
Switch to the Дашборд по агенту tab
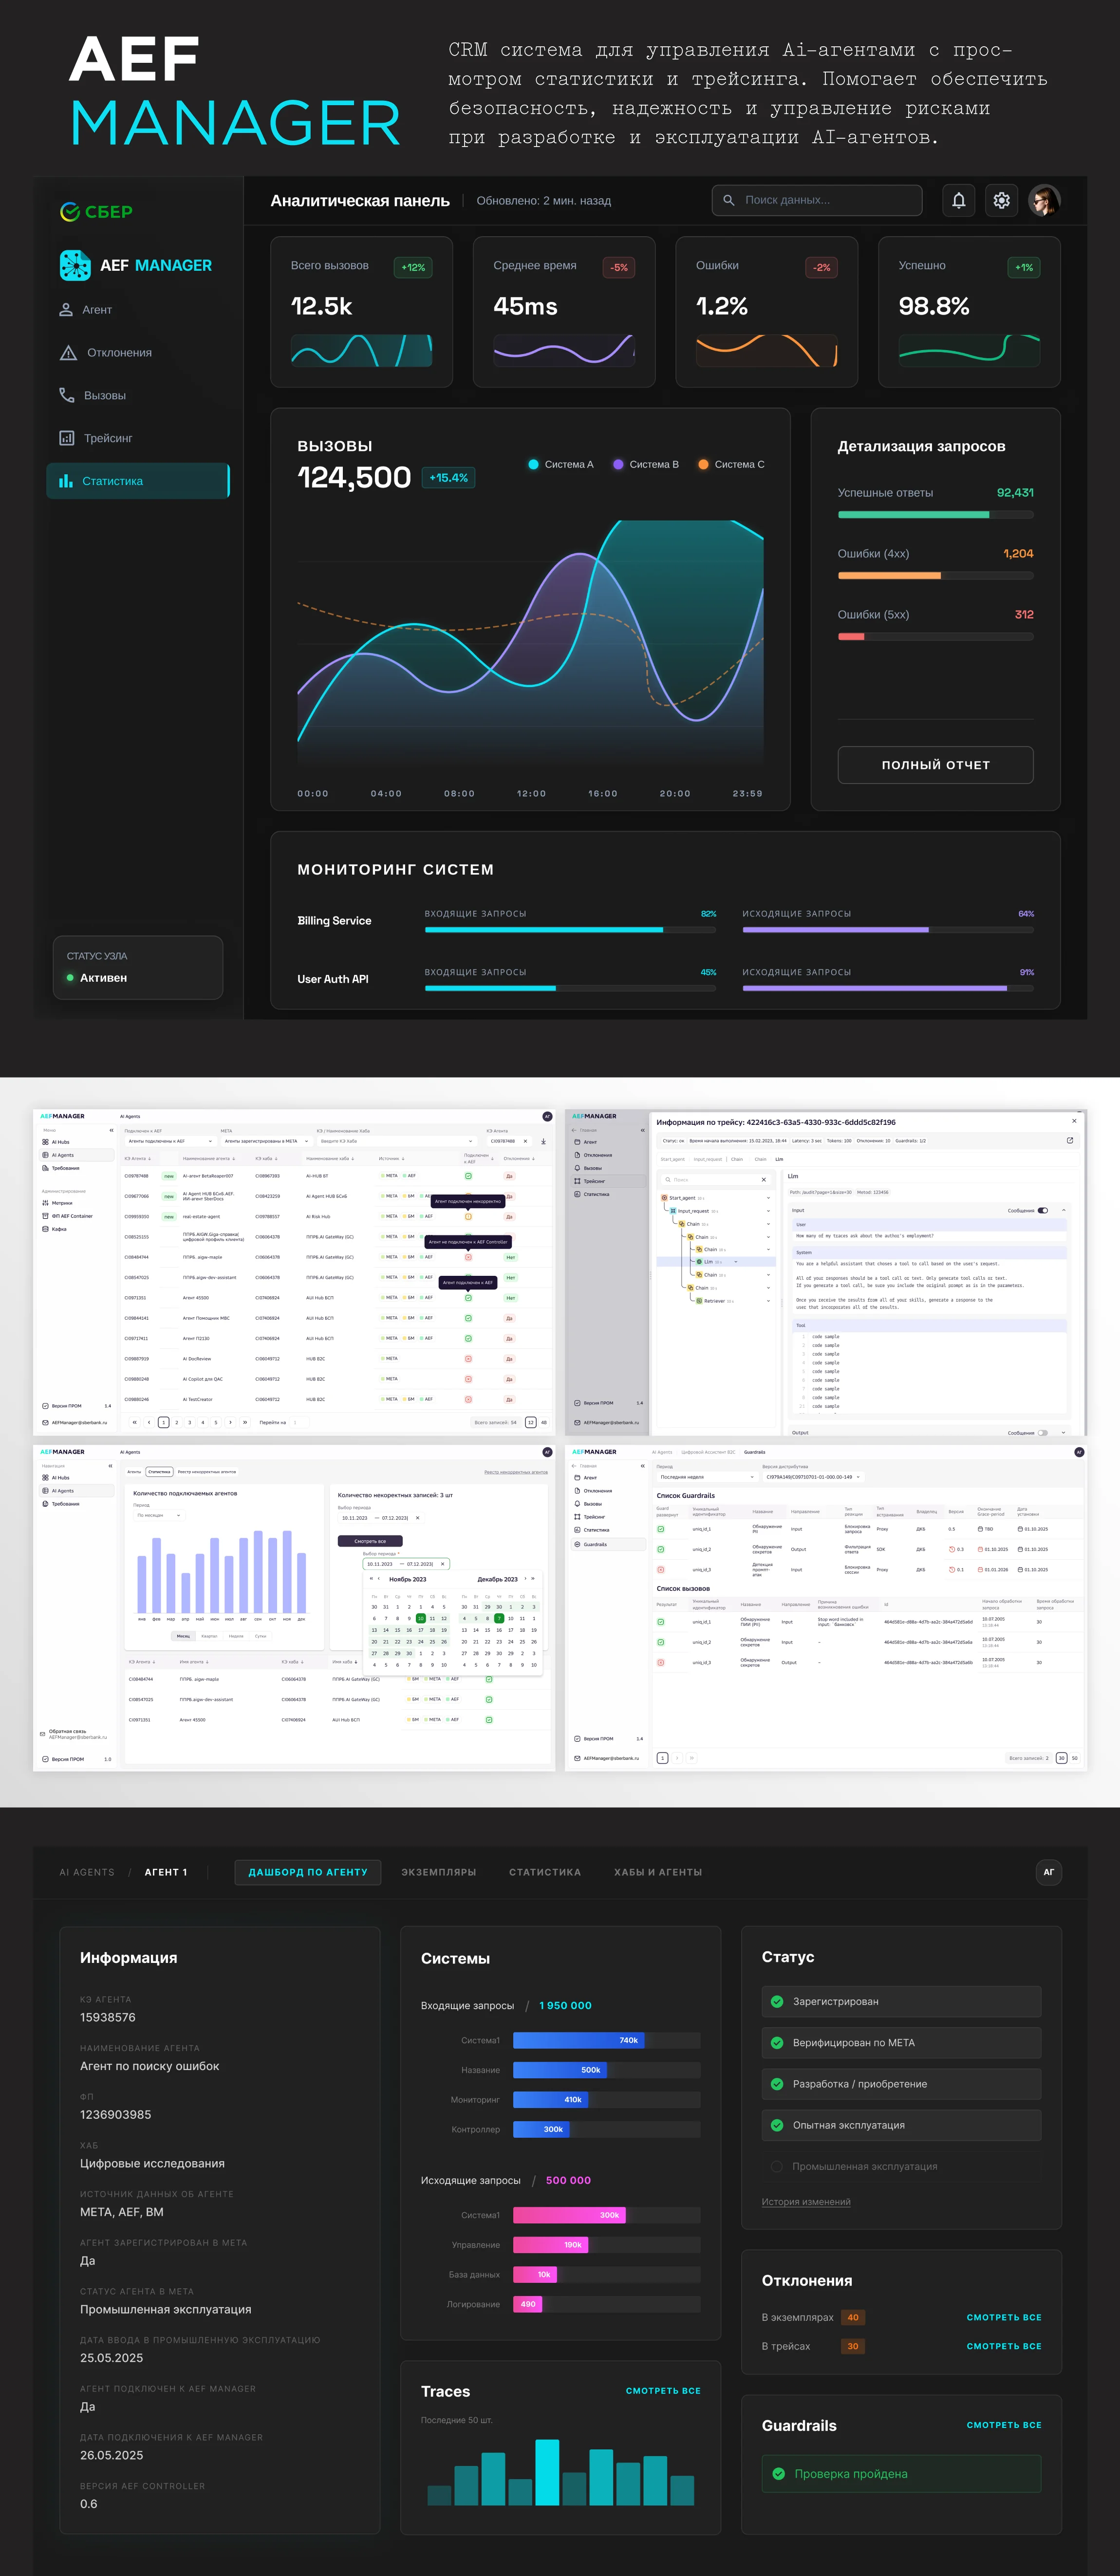[x=308, y=1872]
